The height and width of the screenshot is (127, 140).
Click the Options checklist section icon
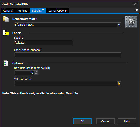click(x=6, y=63)
